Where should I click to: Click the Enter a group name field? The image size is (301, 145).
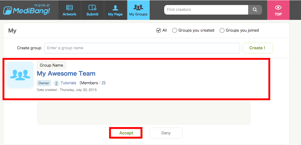click(x=142, y=48)
